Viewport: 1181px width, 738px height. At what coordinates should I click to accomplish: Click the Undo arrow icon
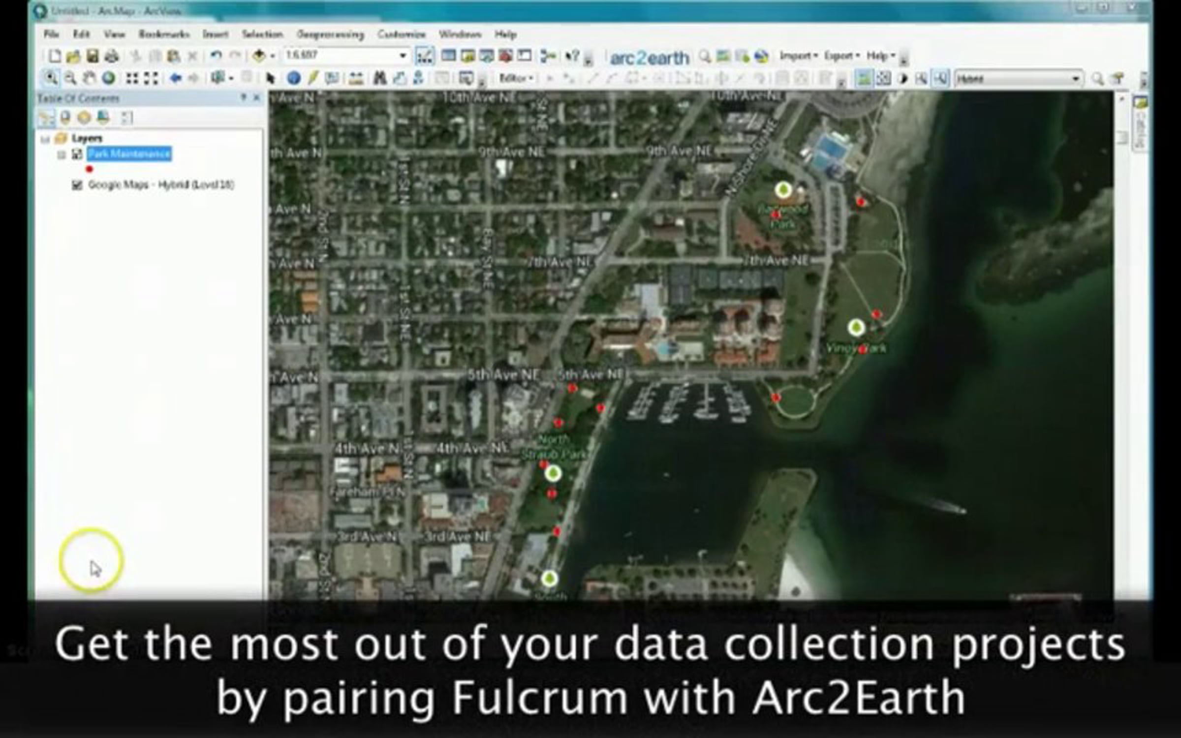tap(216, 56)
